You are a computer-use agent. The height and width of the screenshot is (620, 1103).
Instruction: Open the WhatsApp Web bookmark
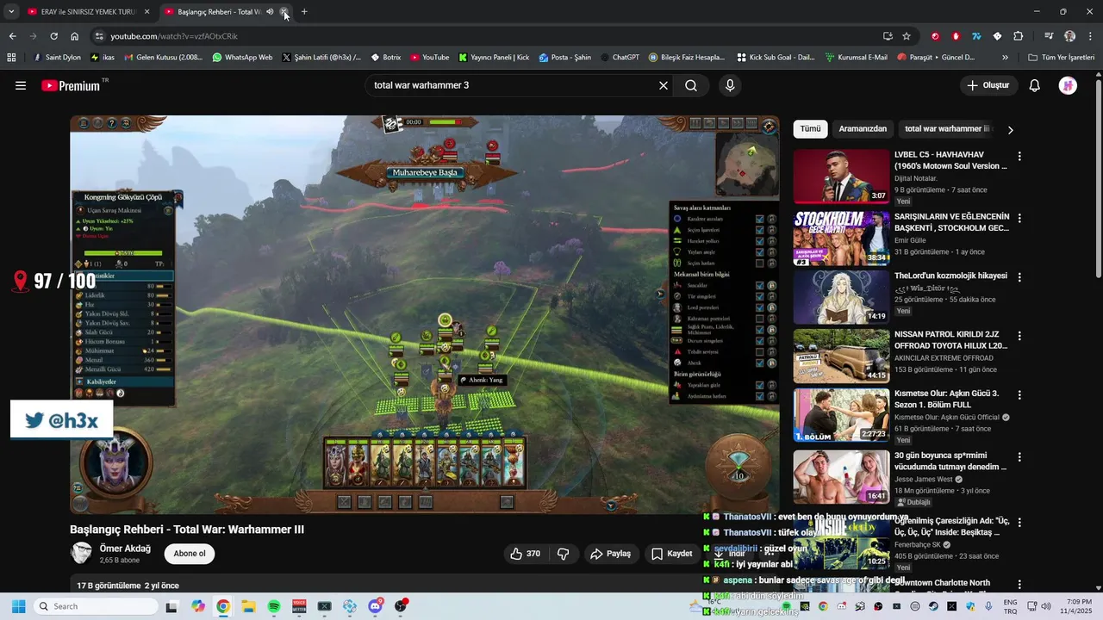click(x=242, y=58)
